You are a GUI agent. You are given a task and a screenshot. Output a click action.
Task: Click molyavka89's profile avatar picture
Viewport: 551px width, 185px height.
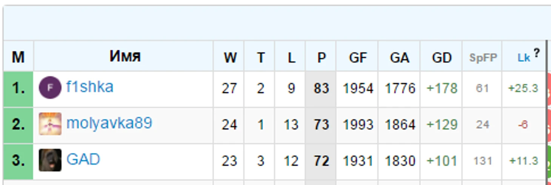tap(50, 124)
